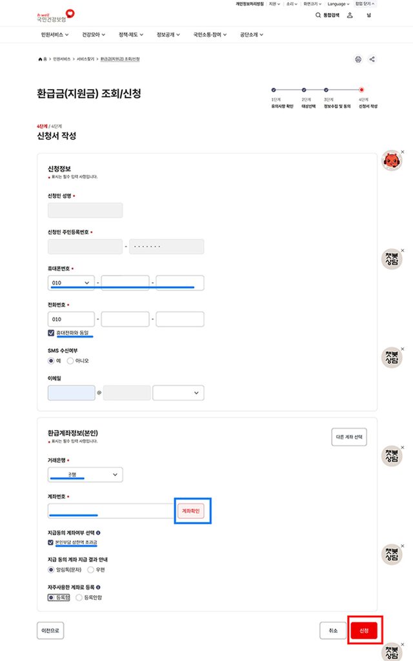
Task: Select the 등록안함 radio option
Action: coord(79,598)
